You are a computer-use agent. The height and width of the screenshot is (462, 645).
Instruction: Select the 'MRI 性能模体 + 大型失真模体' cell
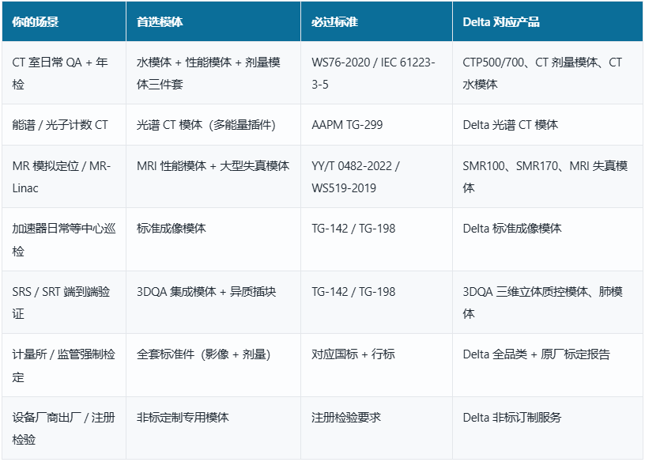click(213, 176)
